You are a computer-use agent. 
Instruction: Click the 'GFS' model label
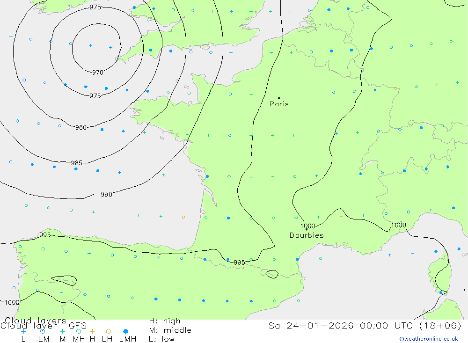pos(78,326)
